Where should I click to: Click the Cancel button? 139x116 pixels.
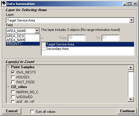click(12, 111)
